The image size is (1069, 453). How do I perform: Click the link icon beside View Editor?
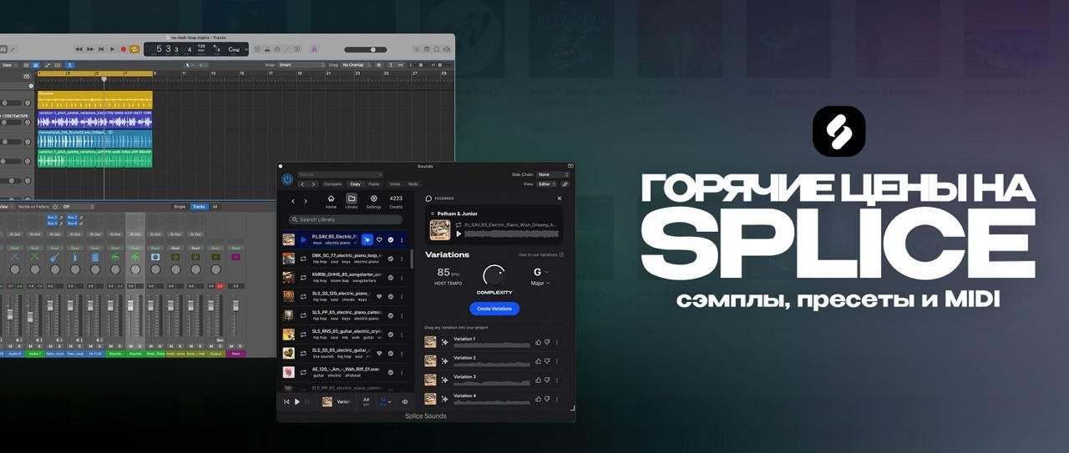coord(565,184)
